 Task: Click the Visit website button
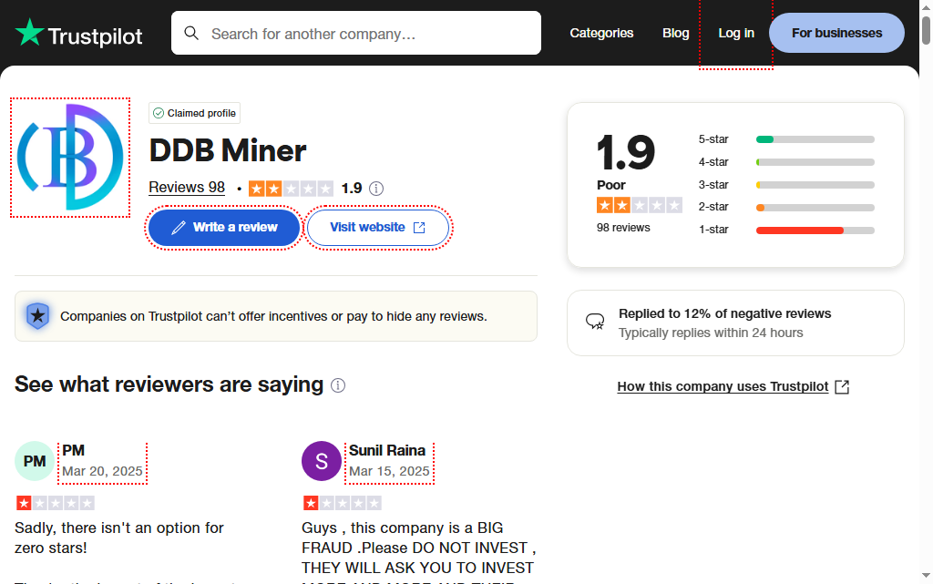pyautogui.click(x=378, y=227)
